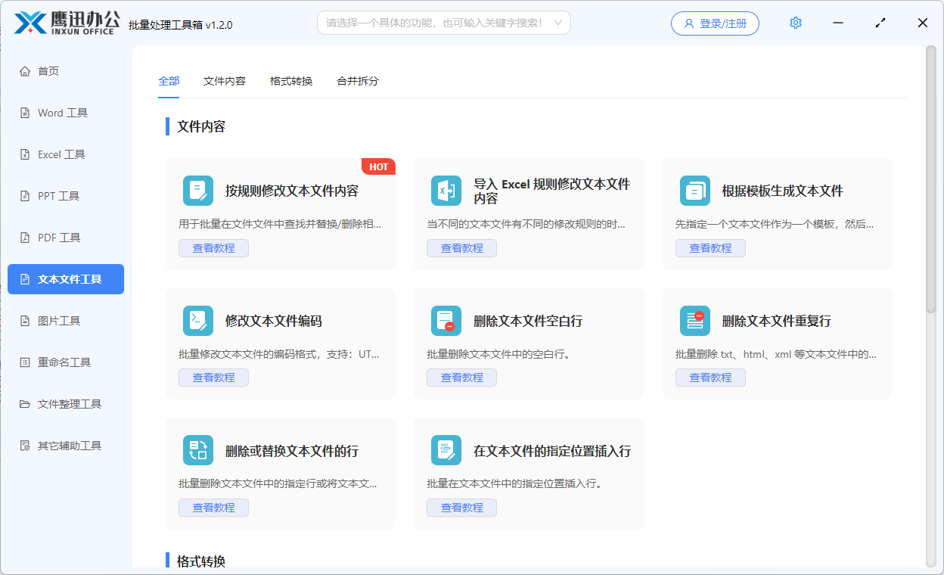Click the 登录/注册 button
Image resolution: width=944 pixels, height=575 pixels.
[x=714, y=23]
